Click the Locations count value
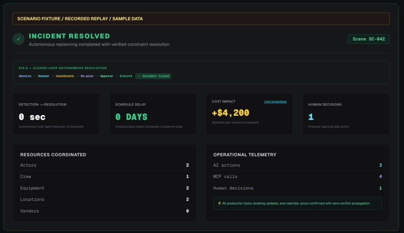The height and width of the screenshot is (233, 404). (187, 199)
